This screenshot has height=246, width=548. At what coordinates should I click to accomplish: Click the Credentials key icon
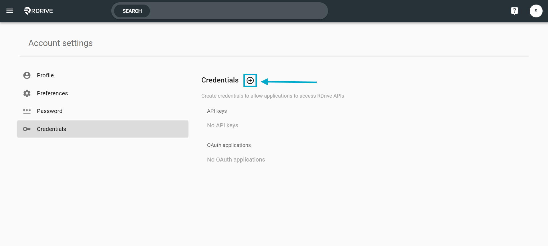pos(27,129)
